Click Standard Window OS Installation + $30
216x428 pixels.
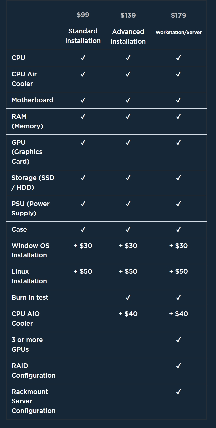(x=83, y=246)
